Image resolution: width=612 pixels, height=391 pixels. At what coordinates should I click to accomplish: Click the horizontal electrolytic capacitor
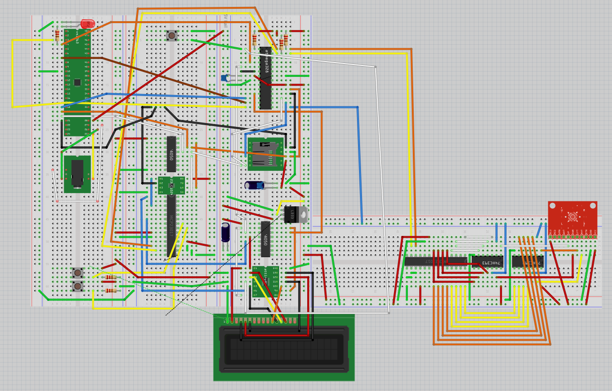[x=254, y=185]
